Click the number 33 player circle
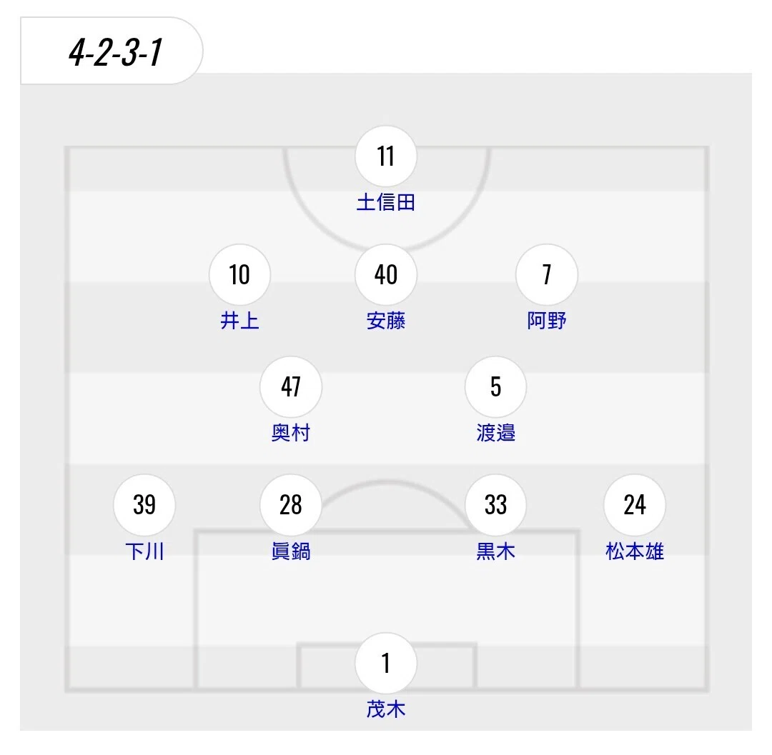Viewport: 772px width, 755px height. click(496, 505)
